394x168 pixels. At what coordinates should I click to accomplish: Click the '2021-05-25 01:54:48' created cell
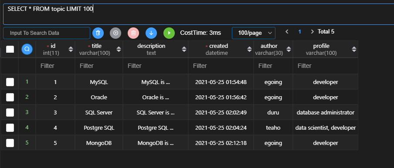221,82
